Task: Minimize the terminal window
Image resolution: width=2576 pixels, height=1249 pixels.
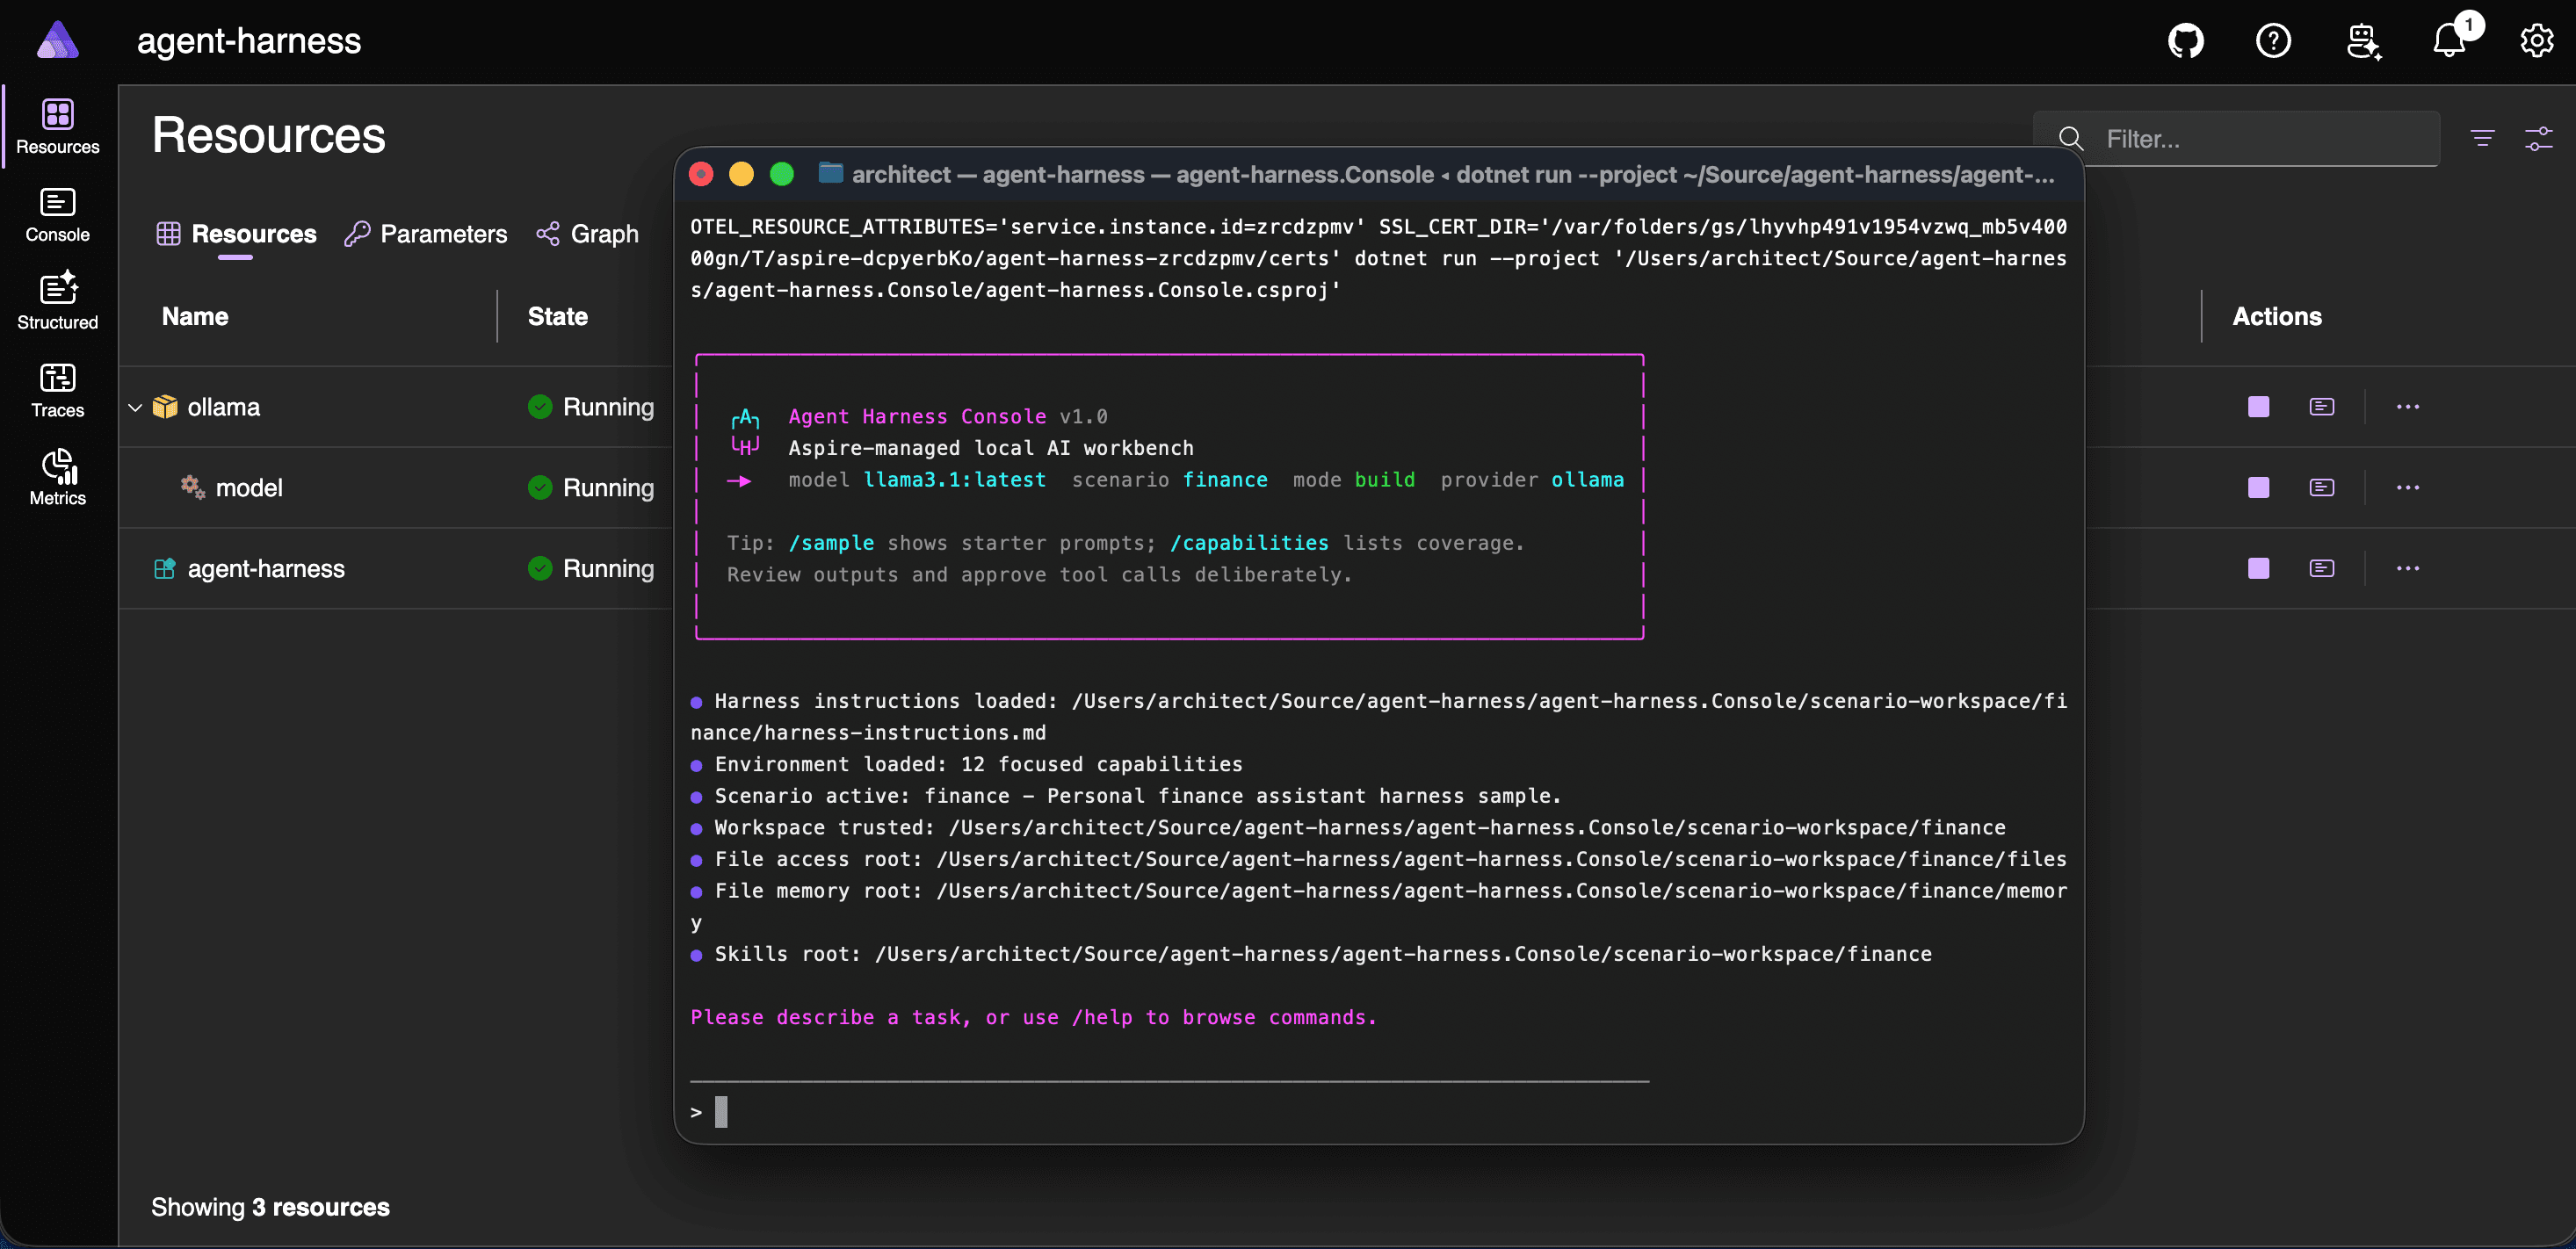Action: click(x=741, y=175)
